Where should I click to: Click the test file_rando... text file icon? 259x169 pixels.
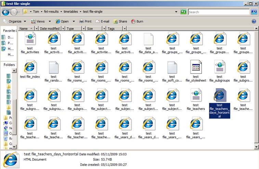(54, 67)
